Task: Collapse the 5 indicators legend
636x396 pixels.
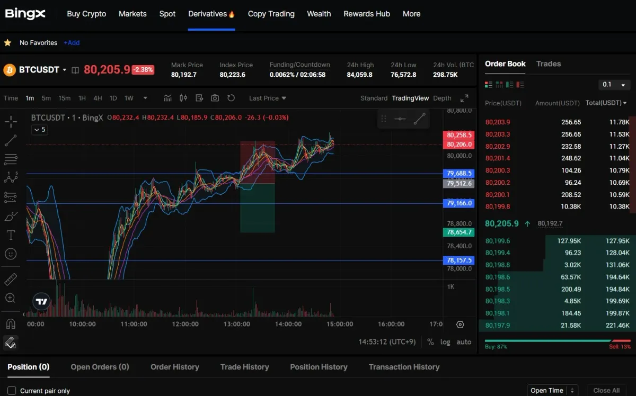Action: click(39, 130)
